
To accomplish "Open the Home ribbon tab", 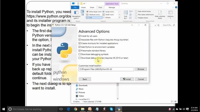I will pos(83,7).
